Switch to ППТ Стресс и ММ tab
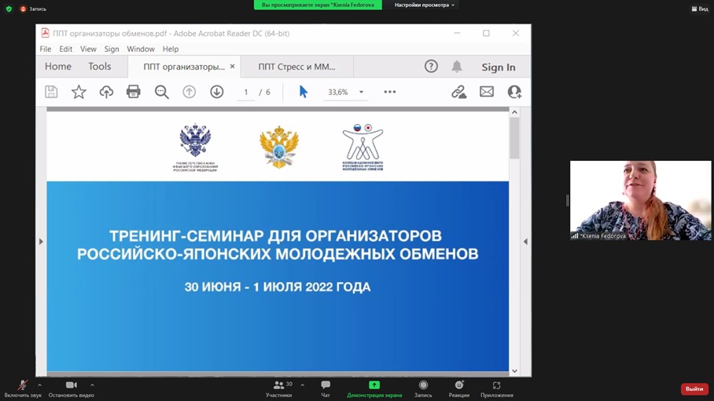This screenshot has width=714, height=401. [x=296, y=67]
